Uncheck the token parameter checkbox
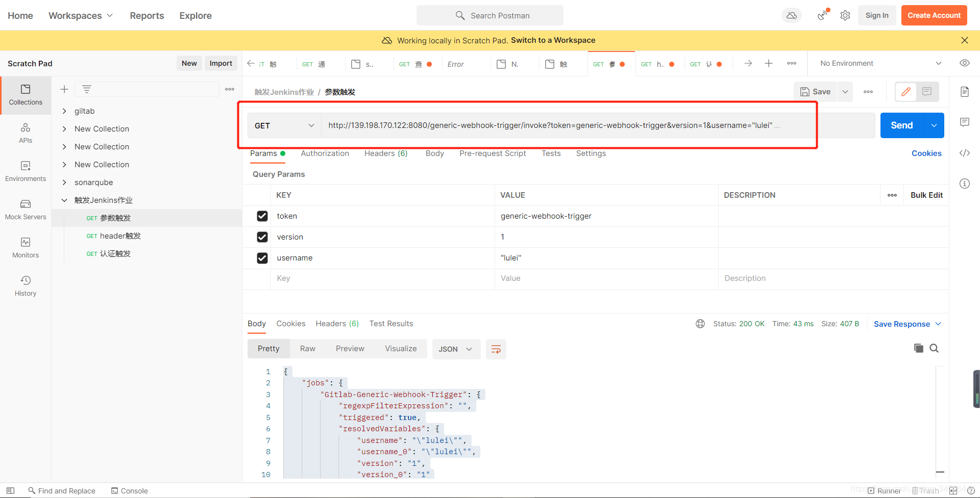 (262, 216)
